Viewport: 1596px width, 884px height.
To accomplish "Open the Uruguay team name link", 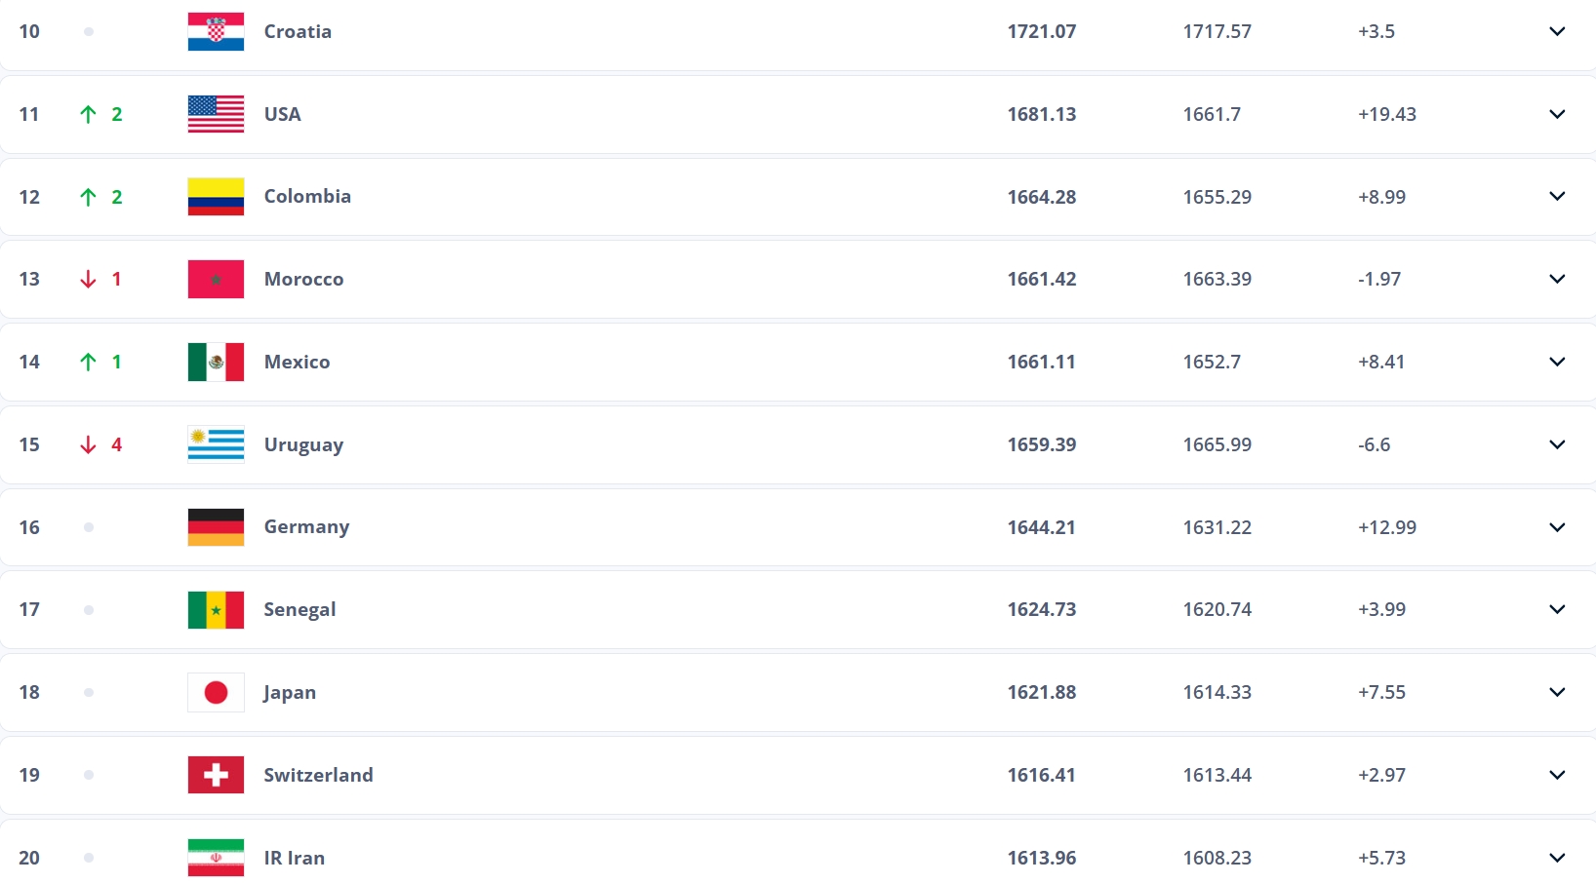I will click(x=303, y=445).
